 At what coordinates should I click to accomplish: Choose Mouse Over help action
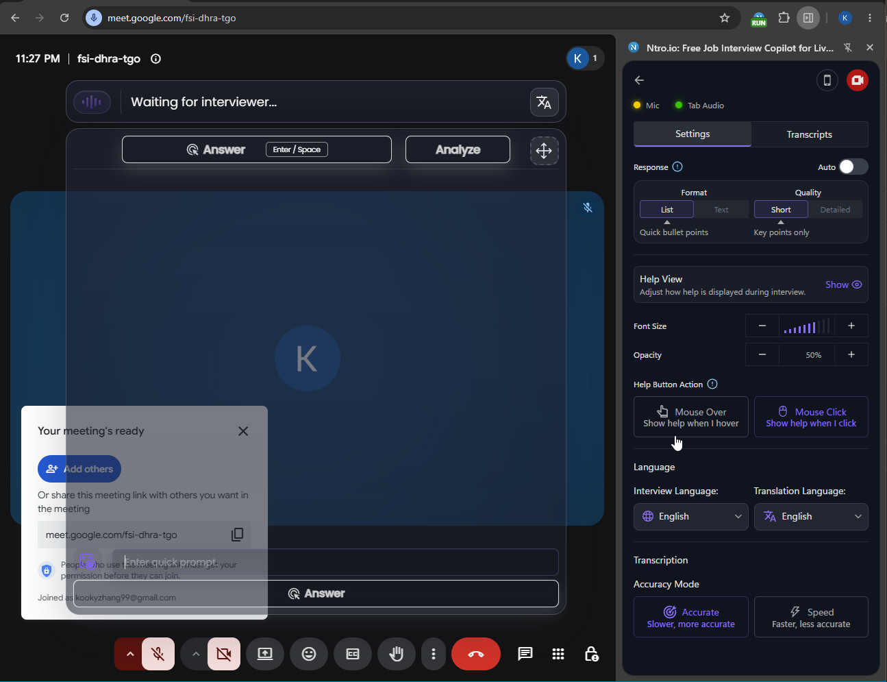coord(690,417)
